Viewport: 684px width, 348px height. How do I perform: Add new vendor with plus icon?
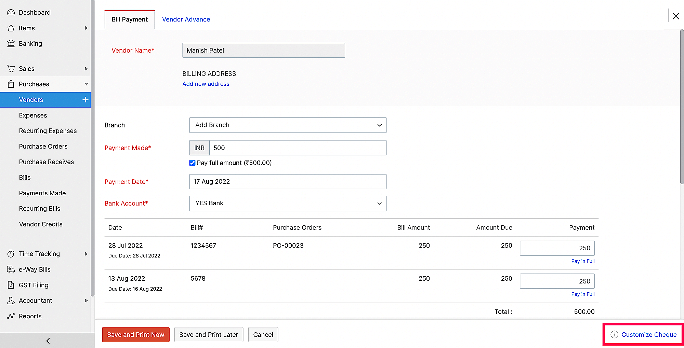85,100
